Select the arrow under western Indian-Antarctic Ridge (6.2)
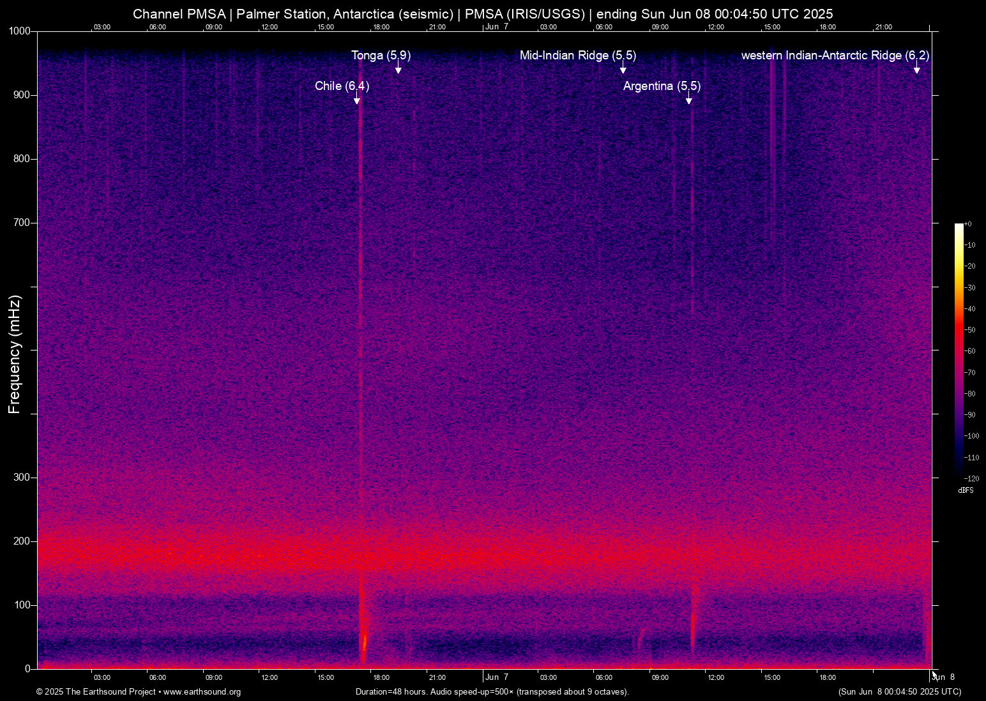This screenshot has height=701, width=986. pyautogui.click(x=916, y=68)
